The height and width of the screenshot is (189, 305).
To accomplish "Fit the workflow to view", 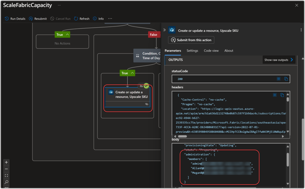I will click(x=7, y=175).
